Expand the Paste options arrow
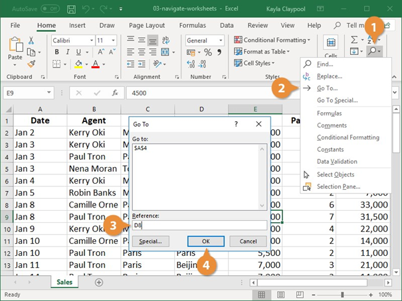Screen dimensions: 402x301 pyautogui.click(x=15, y=65)
